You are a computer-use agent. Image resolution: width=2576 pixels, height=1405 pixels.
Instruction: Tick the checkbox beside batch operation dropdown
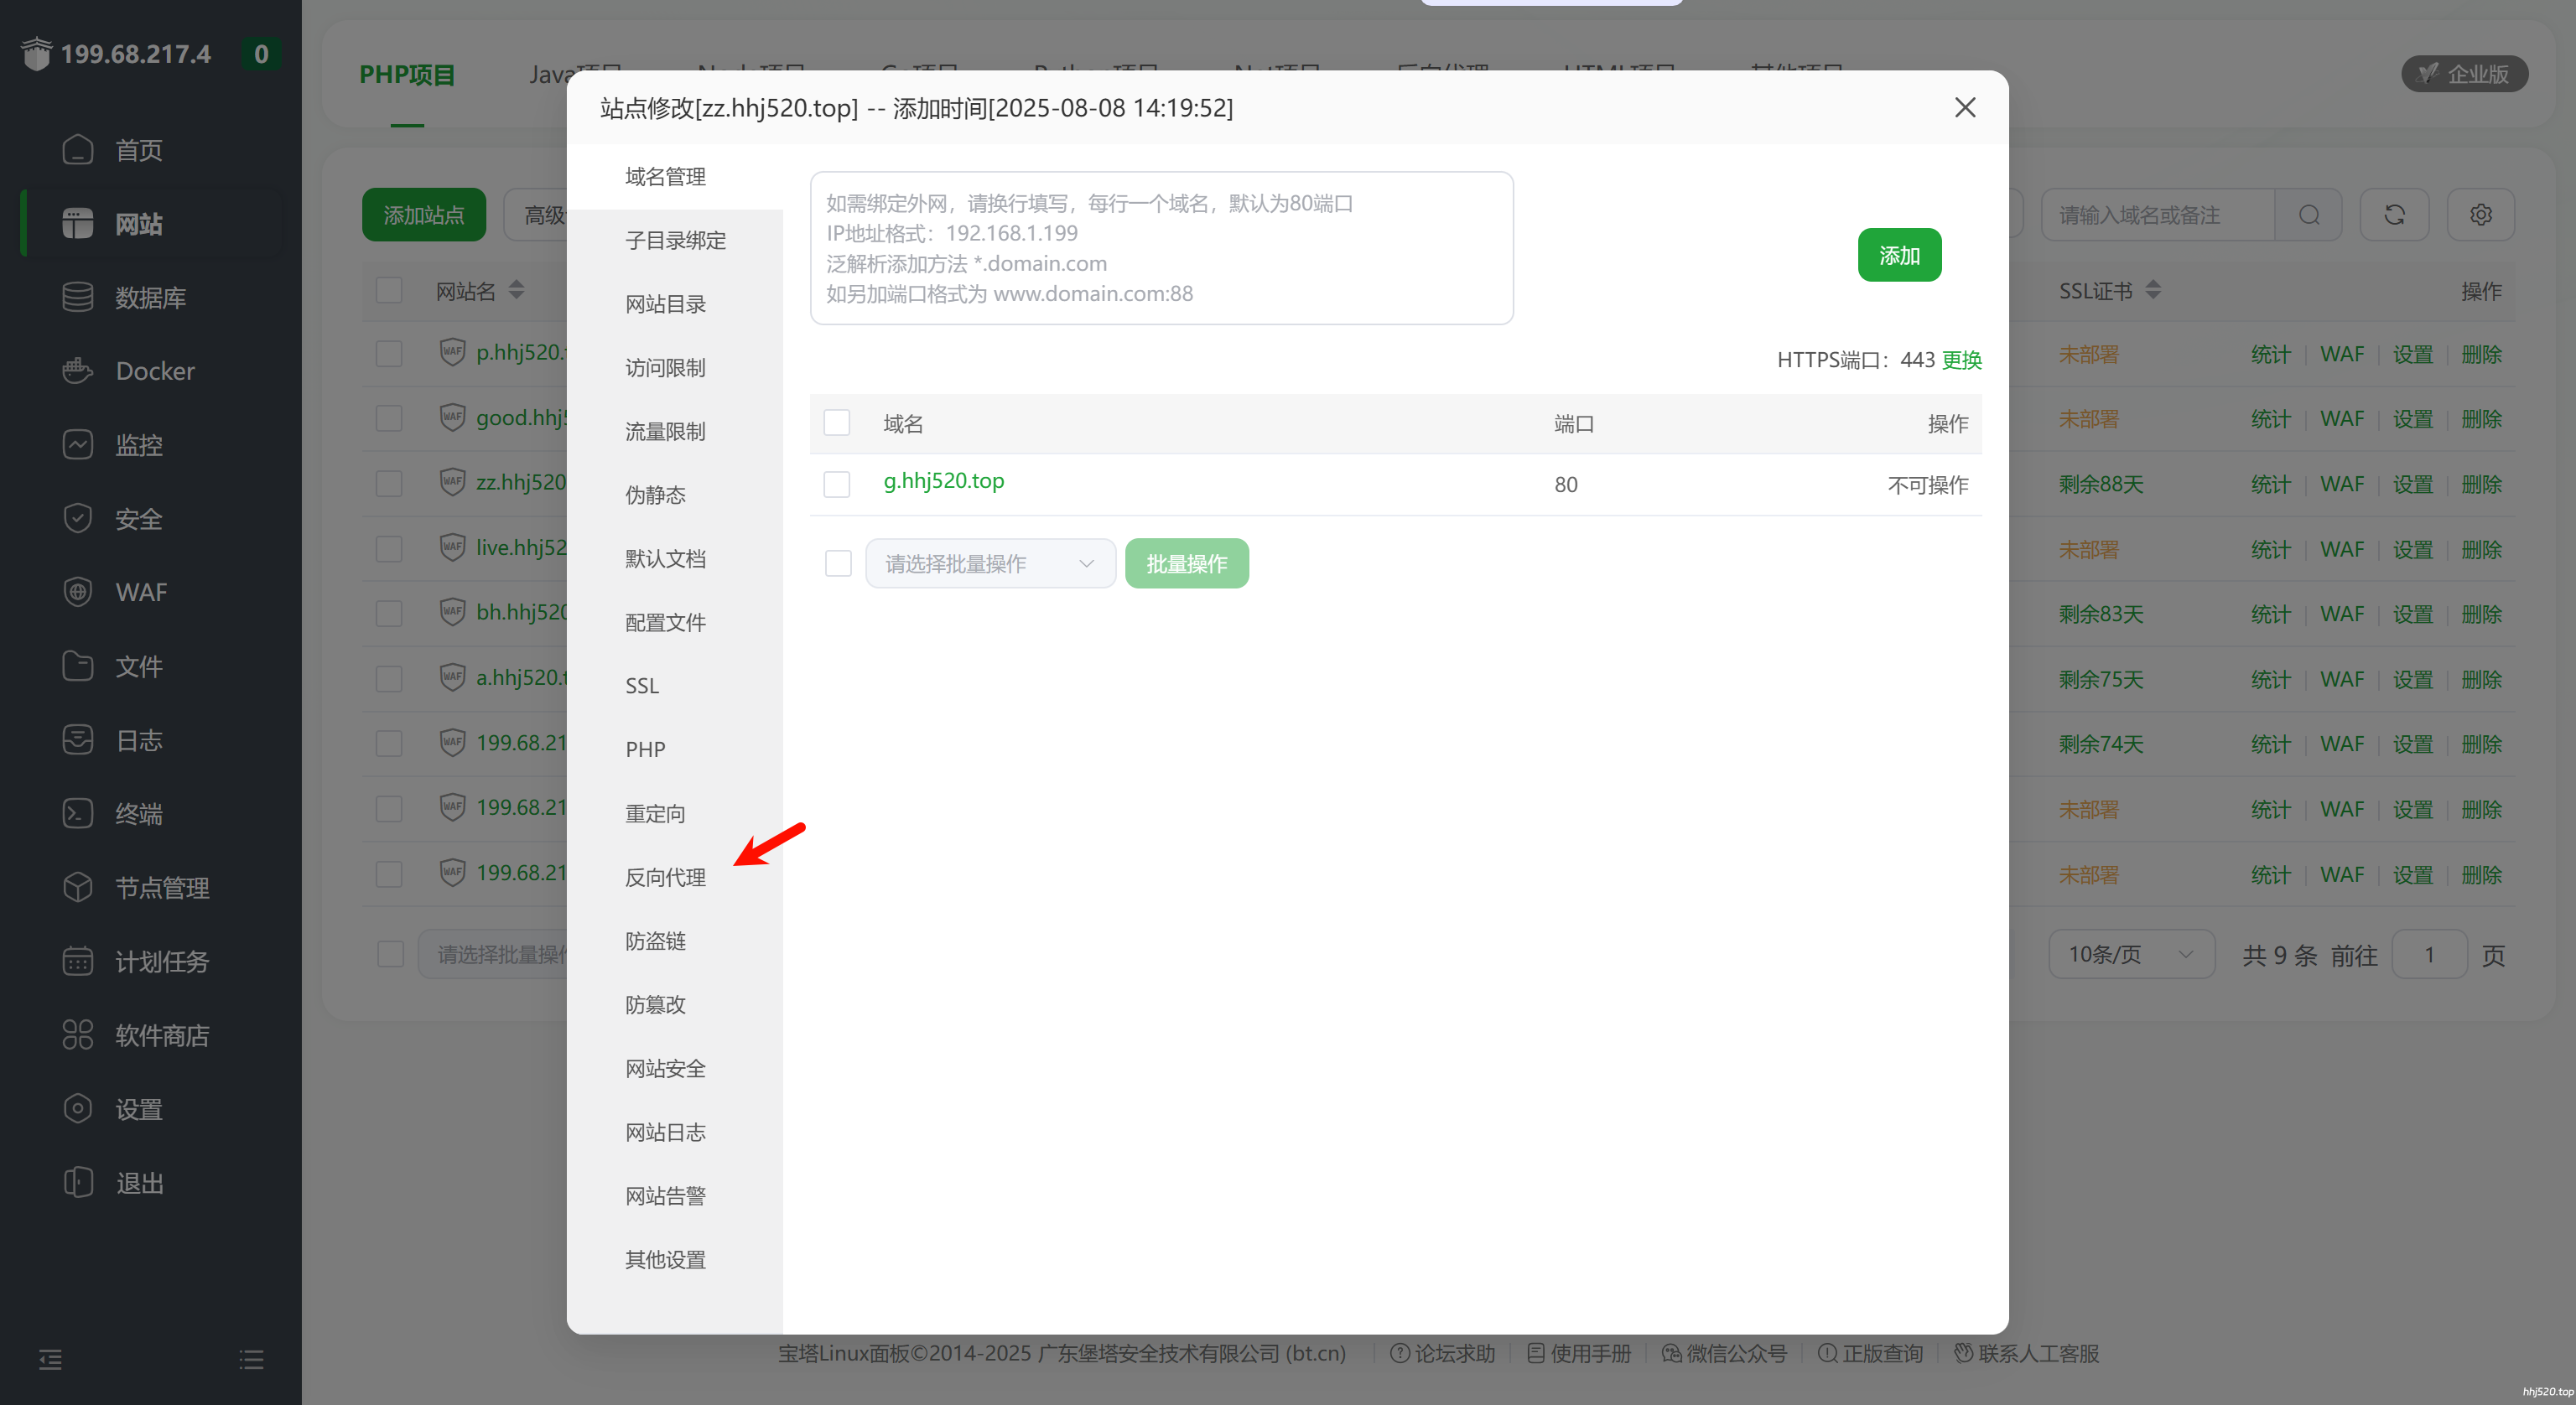[x=838, y=564]
